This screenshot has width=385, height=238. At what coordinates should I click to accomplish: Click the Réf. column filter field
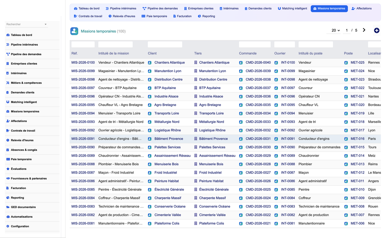click(83, 45)
